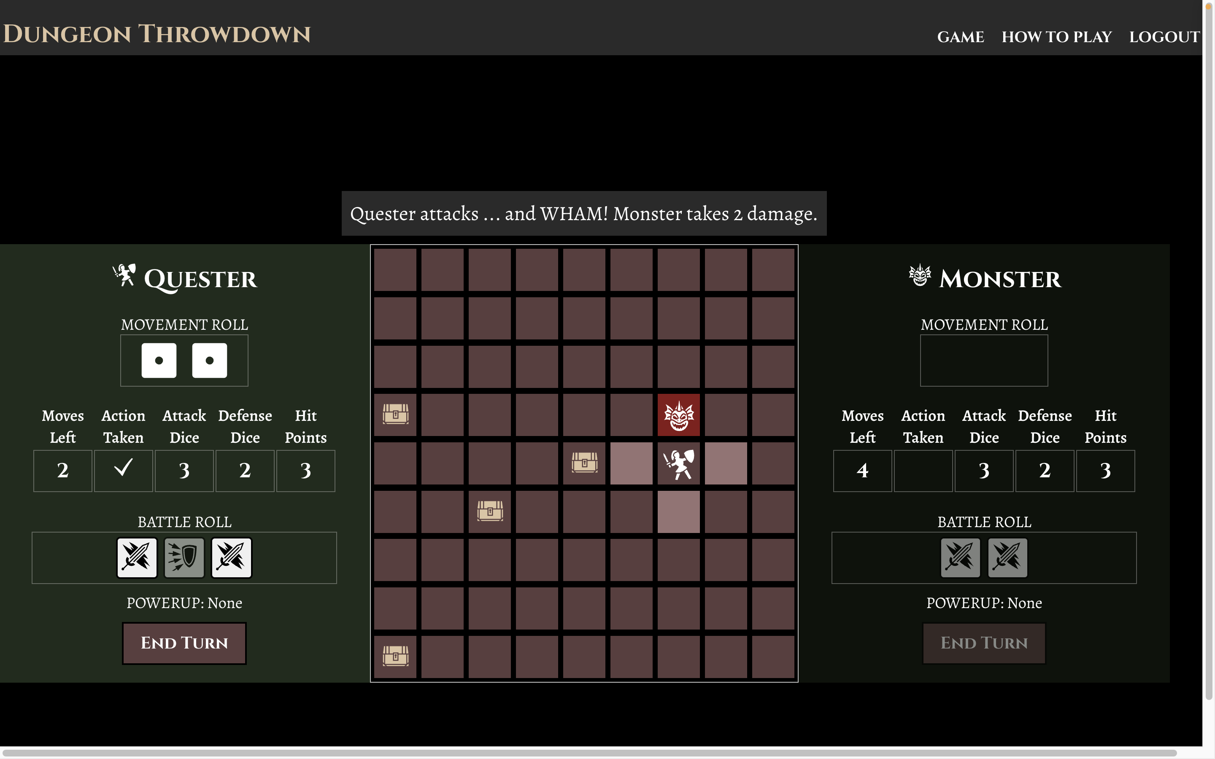Click treasure chest left of Quester piece

584,464
